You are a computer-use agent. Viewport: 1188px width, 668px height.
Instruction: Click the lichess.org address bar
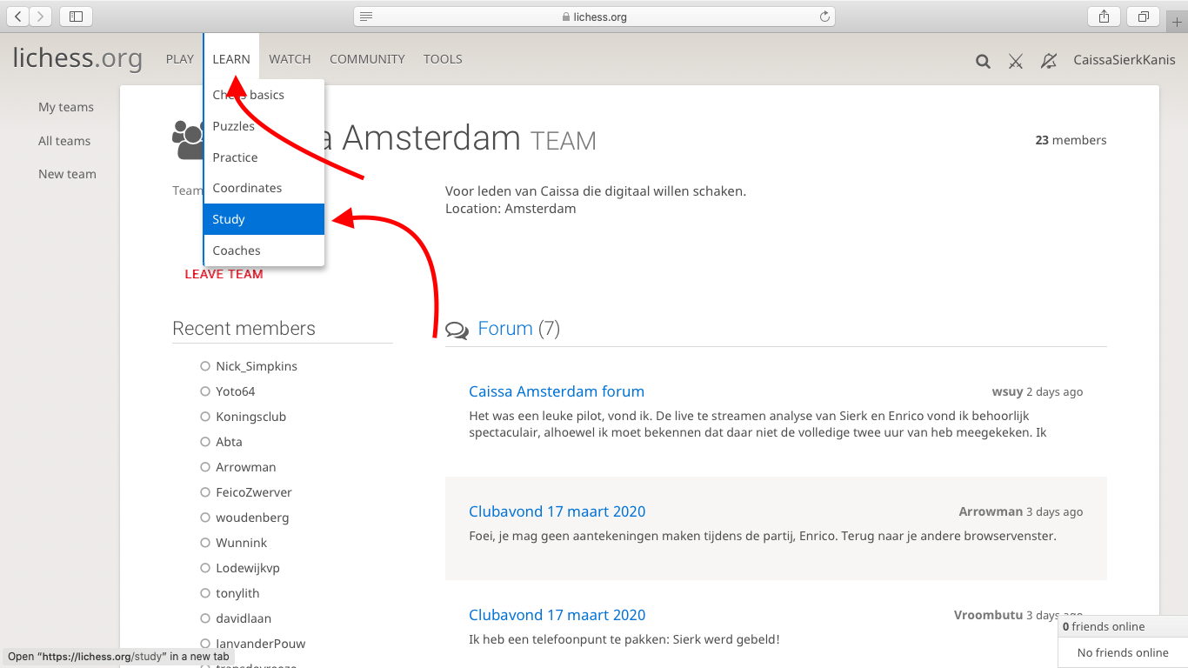tap(594, 17)
